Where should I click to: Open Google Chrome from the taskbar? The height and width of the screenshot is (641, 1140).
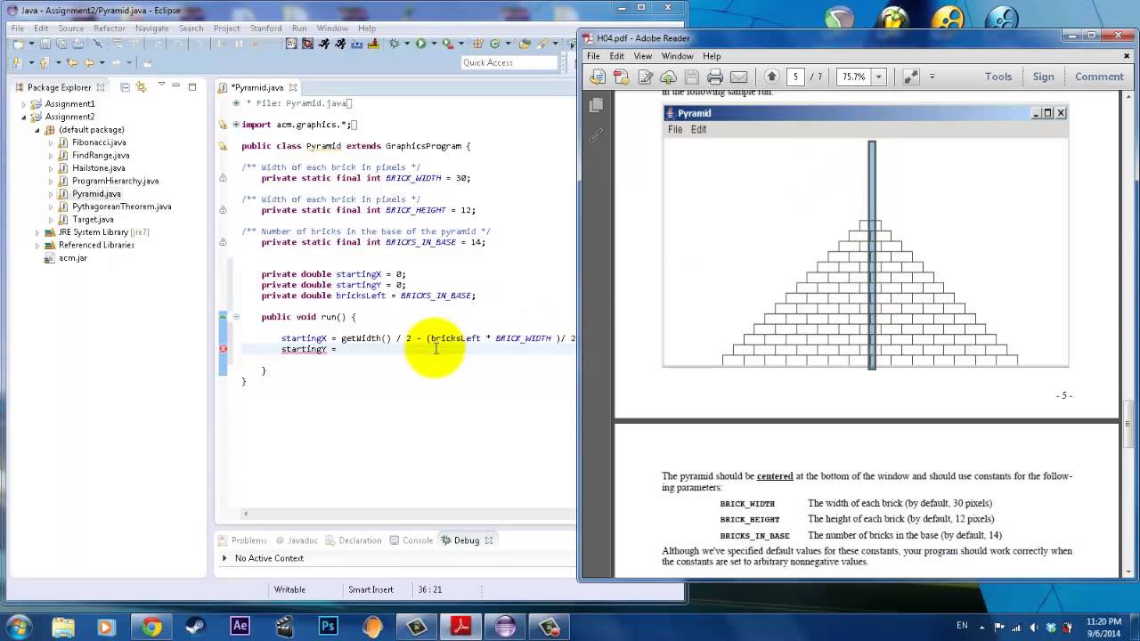151,626
